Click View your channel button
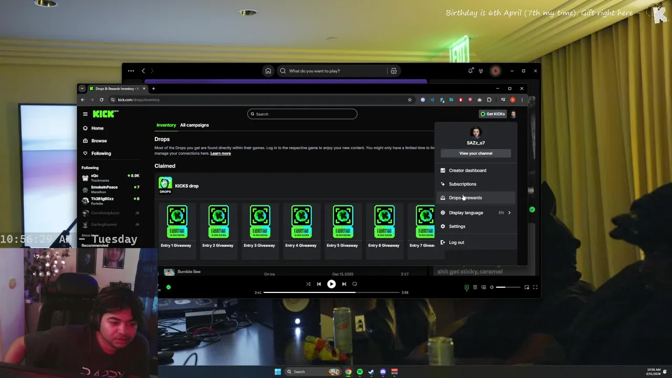 pos(476,153)
